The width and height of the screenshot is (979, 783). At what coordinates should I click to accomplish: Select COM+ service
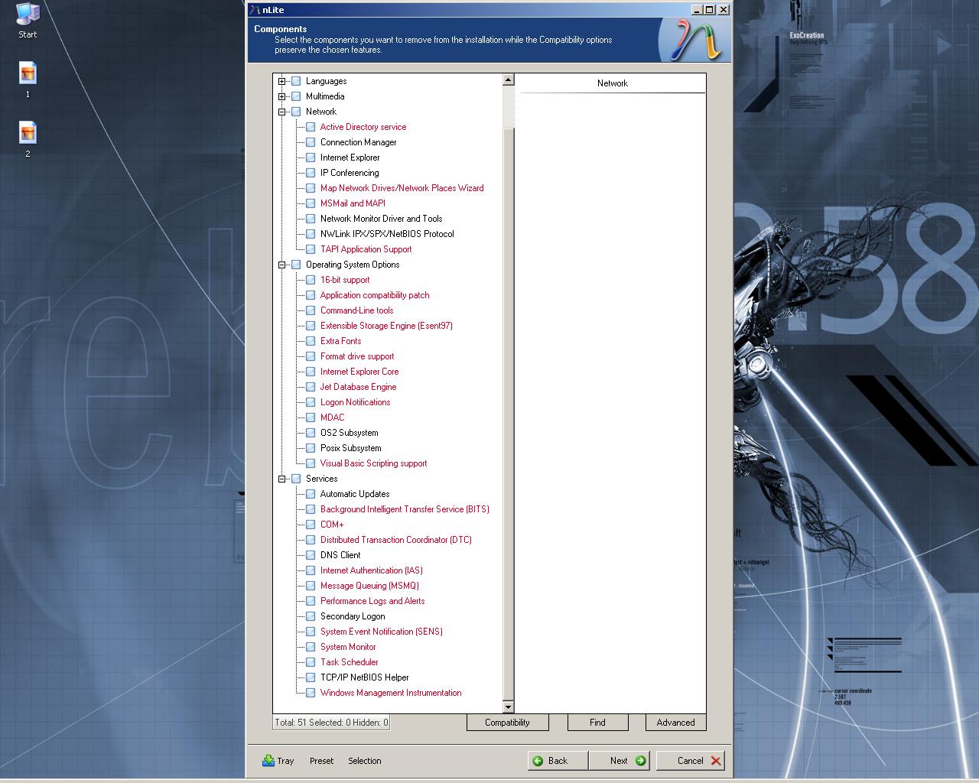332,525
